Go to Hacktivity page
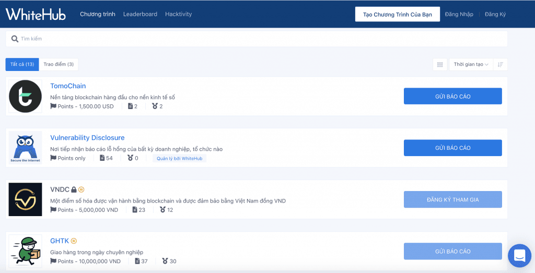 click(179, 14)
